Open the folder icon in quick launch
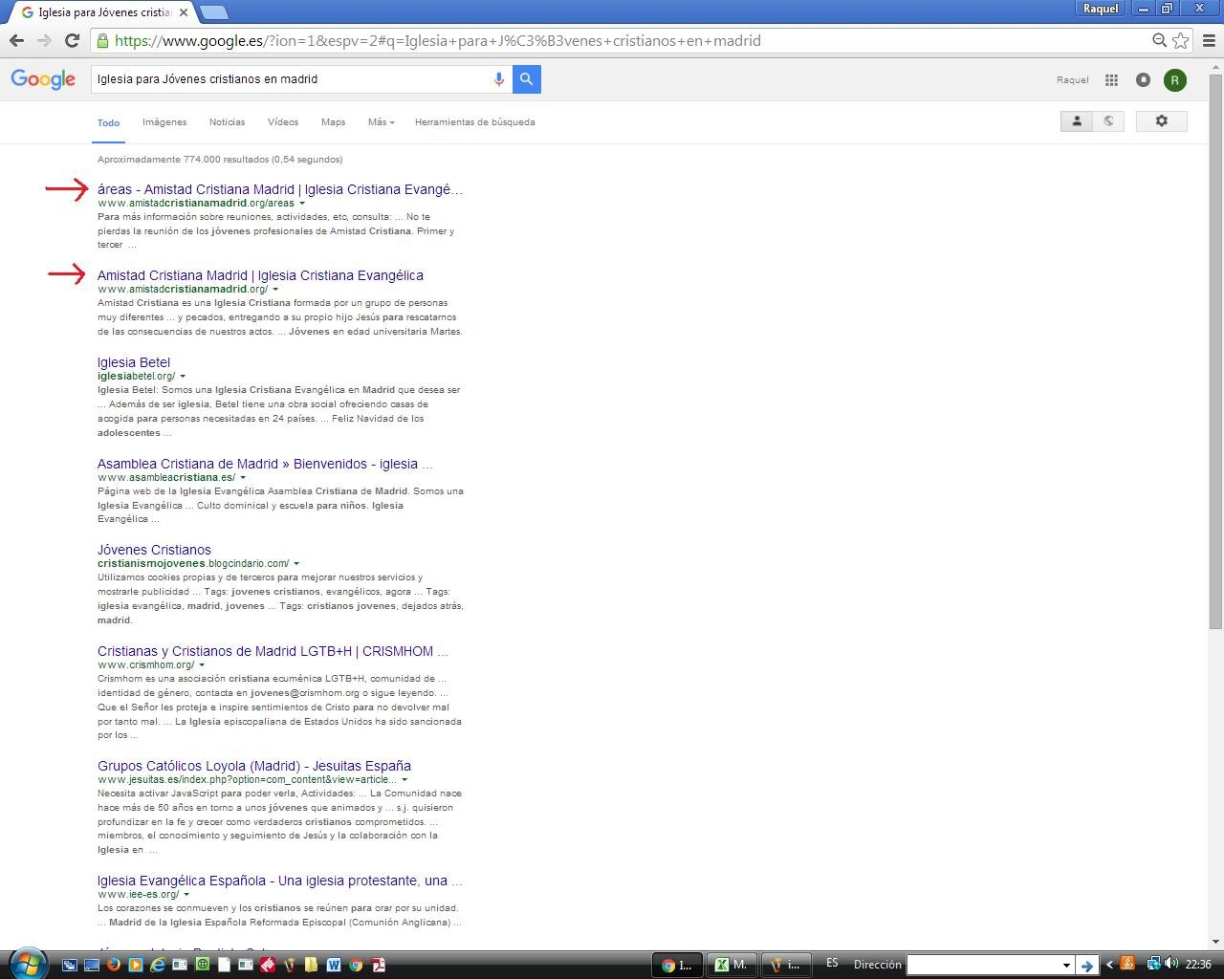Image resolution: width=1224 pixels, height=979 pixels. 311,965
